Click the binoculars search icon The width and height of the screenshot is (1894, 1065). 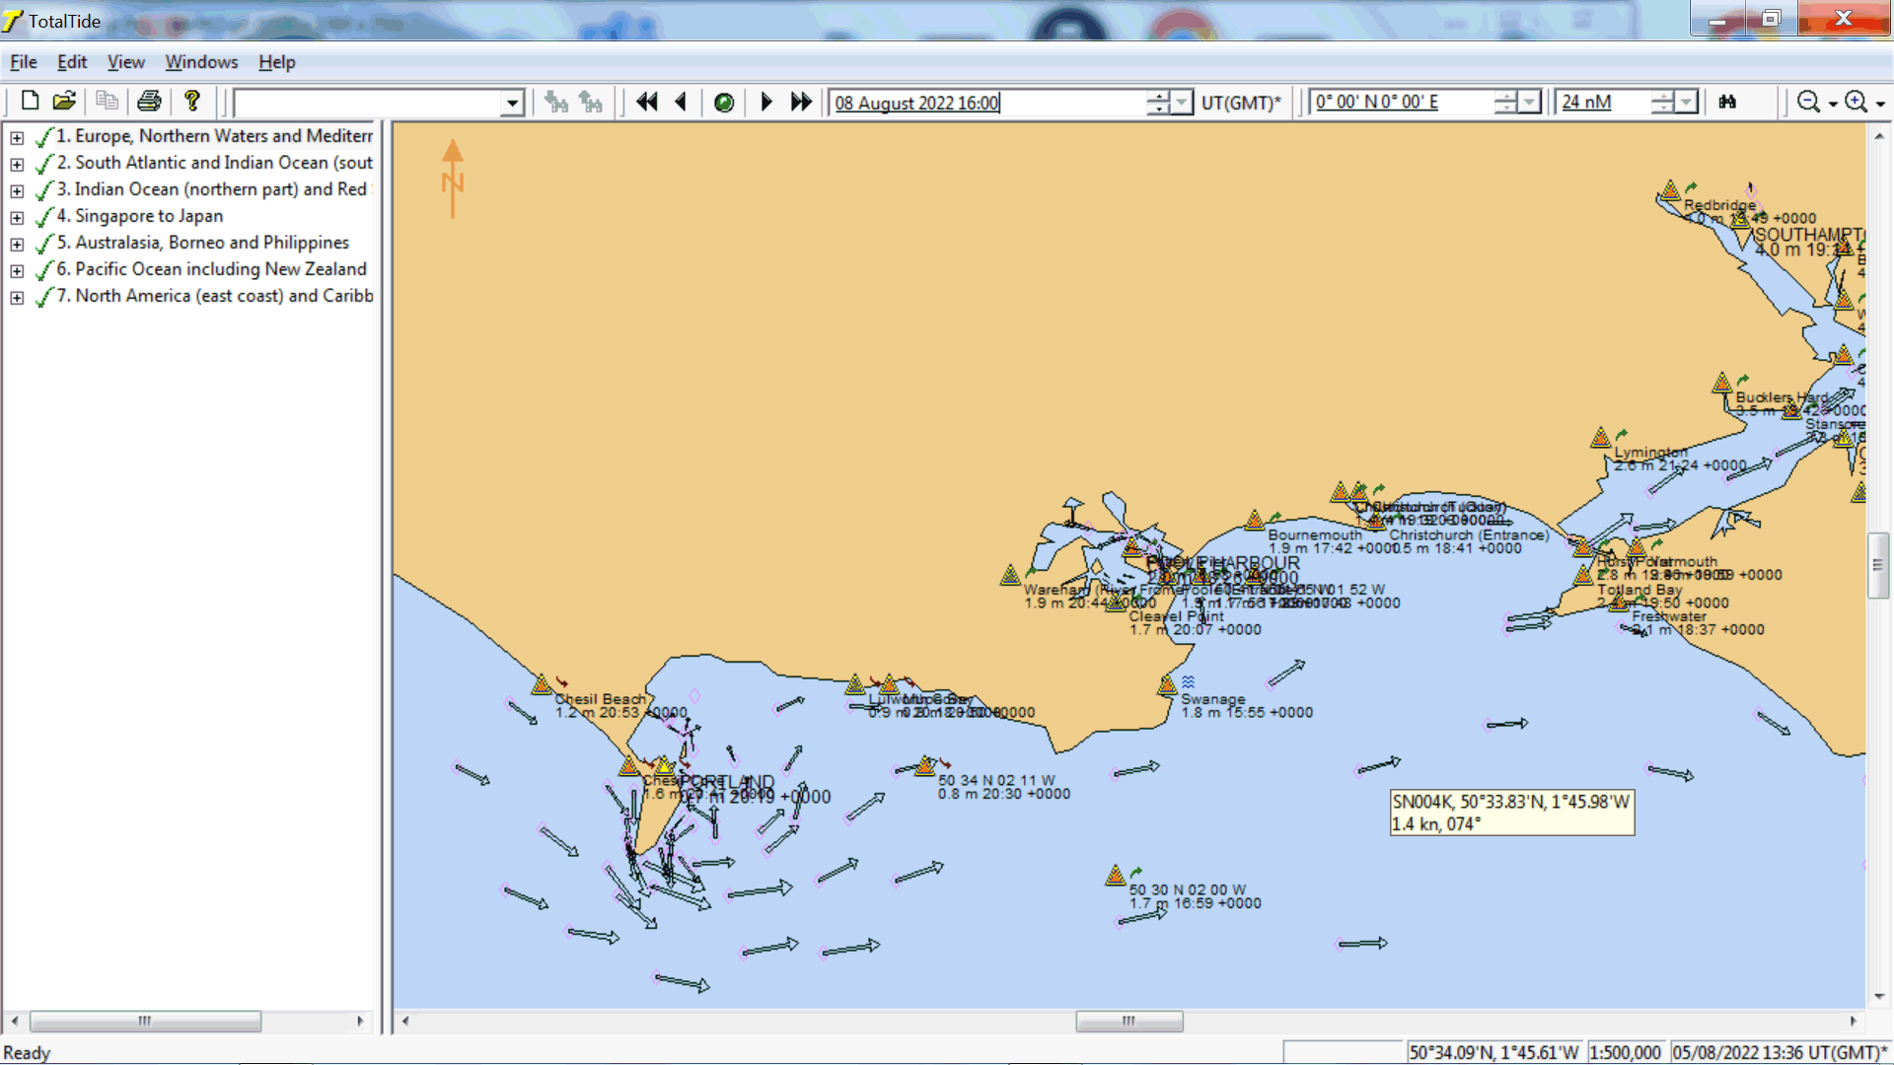pyautogui.click(x=1727, y=103)
